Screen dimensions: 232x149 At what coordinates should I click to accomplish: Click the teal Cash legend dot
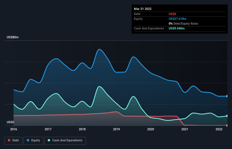49,140
